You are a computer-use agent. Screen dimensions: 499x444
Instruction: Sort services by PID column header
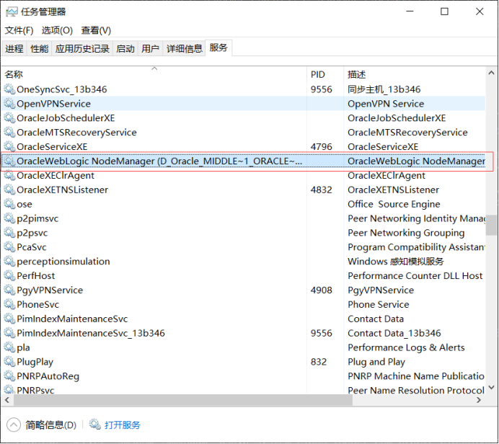tap(318, 74)
